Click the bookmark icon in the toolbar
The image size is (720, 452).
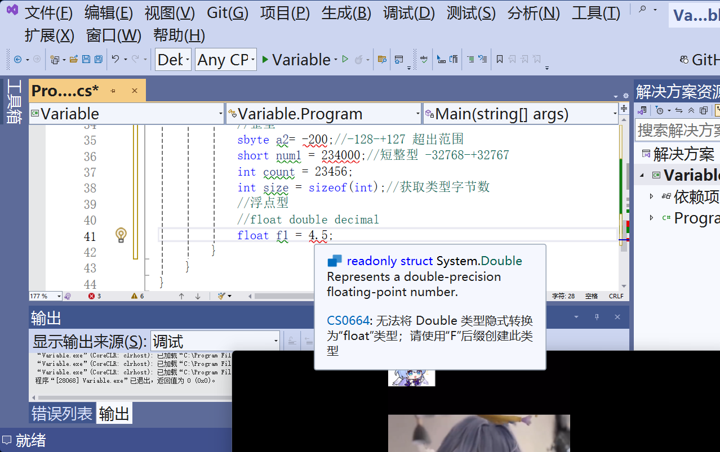coord(499,59)
